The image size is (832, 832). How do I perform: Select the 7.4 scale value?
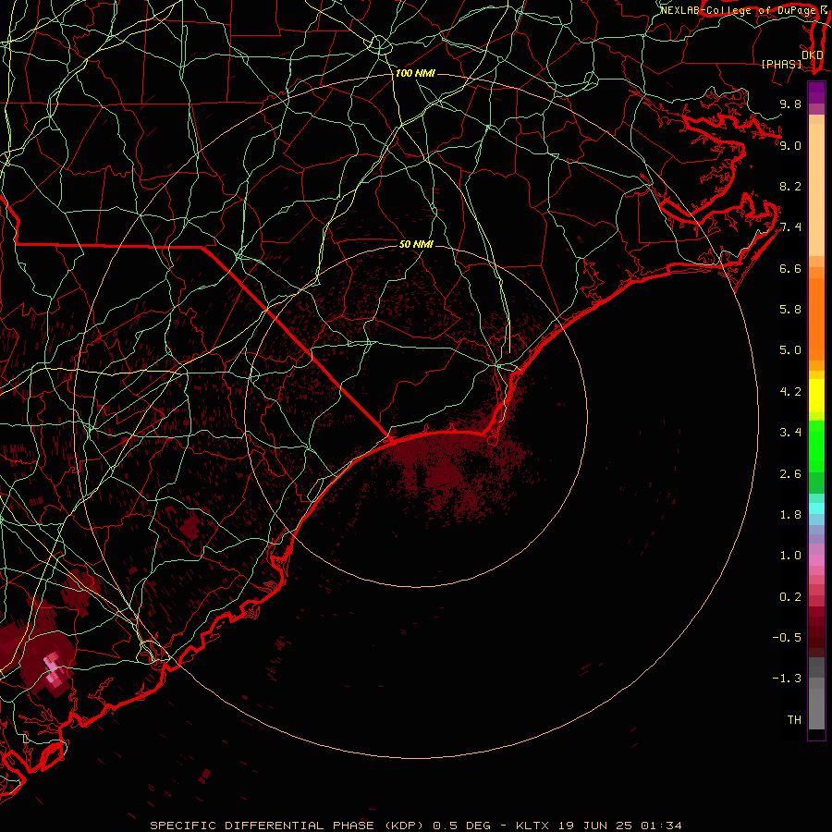click(790, 227)
